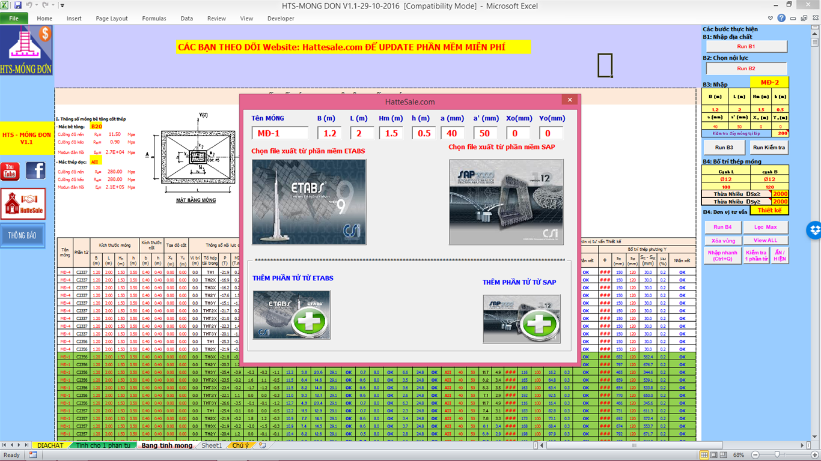Switch to Normal view in status bar

(x=705, y=455)
